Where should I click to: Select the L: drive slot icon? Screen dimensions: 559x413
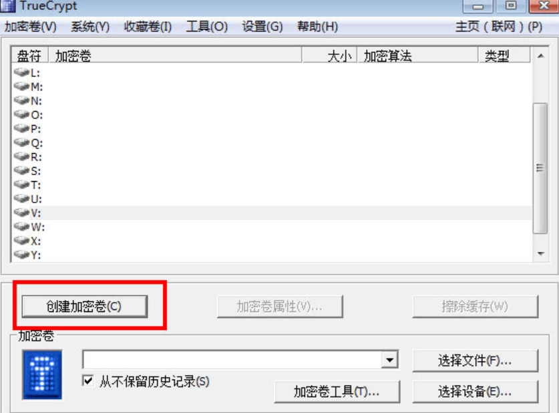21,72
